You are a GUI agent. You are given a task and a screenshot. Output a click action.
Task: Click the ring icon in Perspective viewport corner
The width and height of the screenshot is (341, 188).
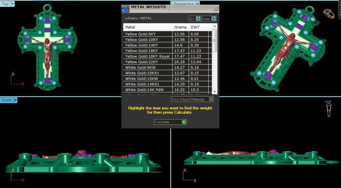click(x=329, y=13)
